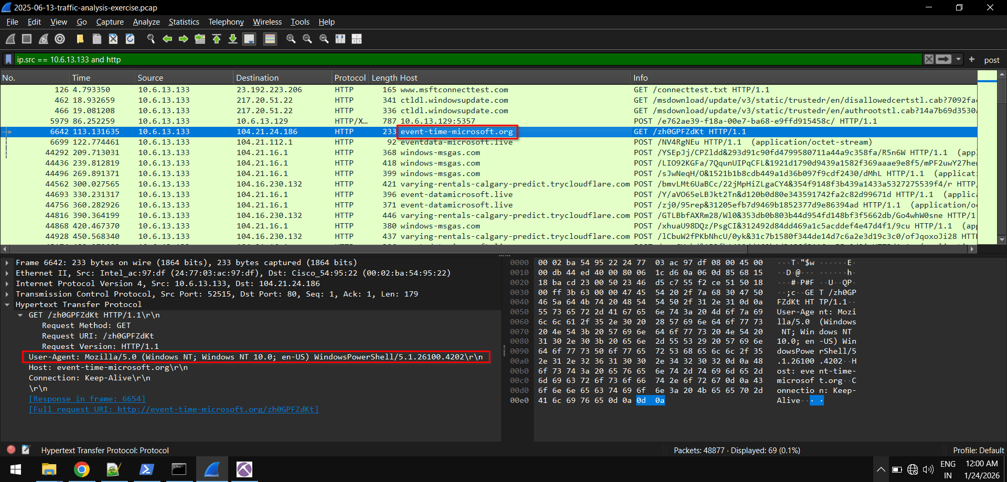Click the Zoom in toolbar icon

(x=291, y=39)
